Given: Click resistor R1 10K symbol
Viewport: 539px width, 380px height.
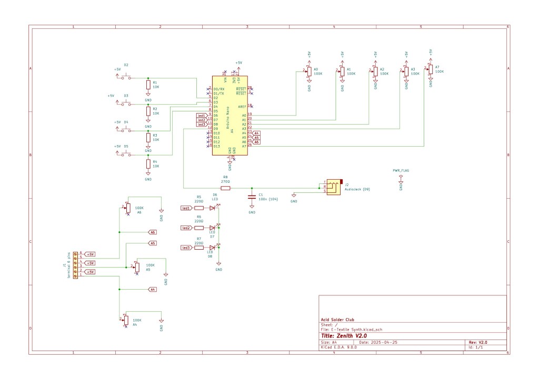Looking at the screenshot, I should pos(148,85).
